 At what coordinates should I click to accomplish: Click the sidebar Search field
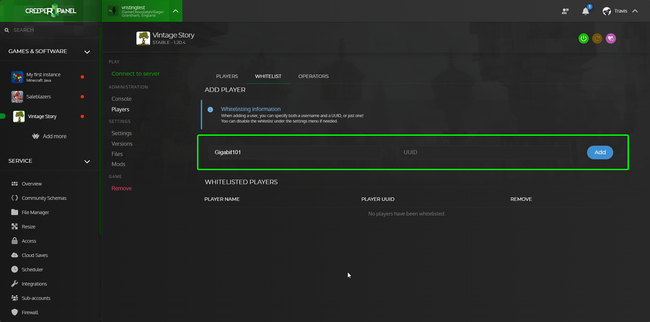[x=49, y=30]
